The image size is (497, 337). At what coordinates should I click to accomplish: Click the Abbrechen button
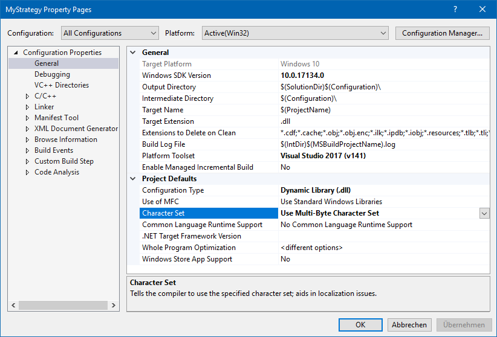410,324
